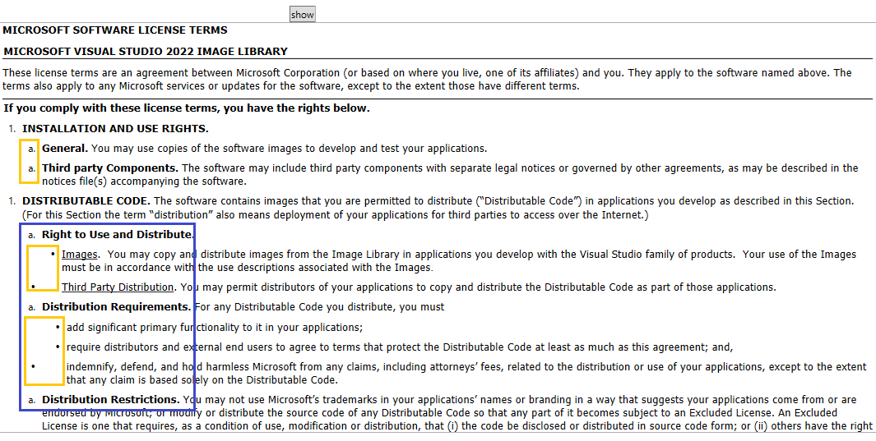Click the "Distribution Restrictions." label
The height and width of the screenshot is (441, 876).
[110, 400]
